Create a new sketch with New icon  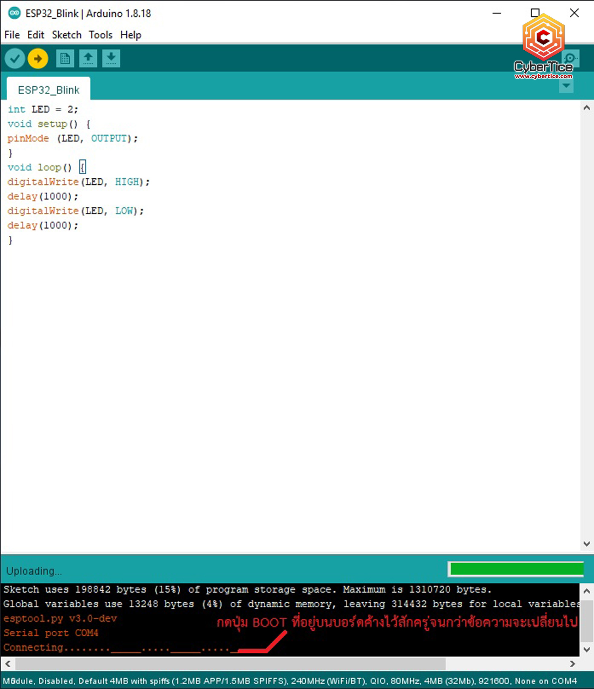[65, 59]
